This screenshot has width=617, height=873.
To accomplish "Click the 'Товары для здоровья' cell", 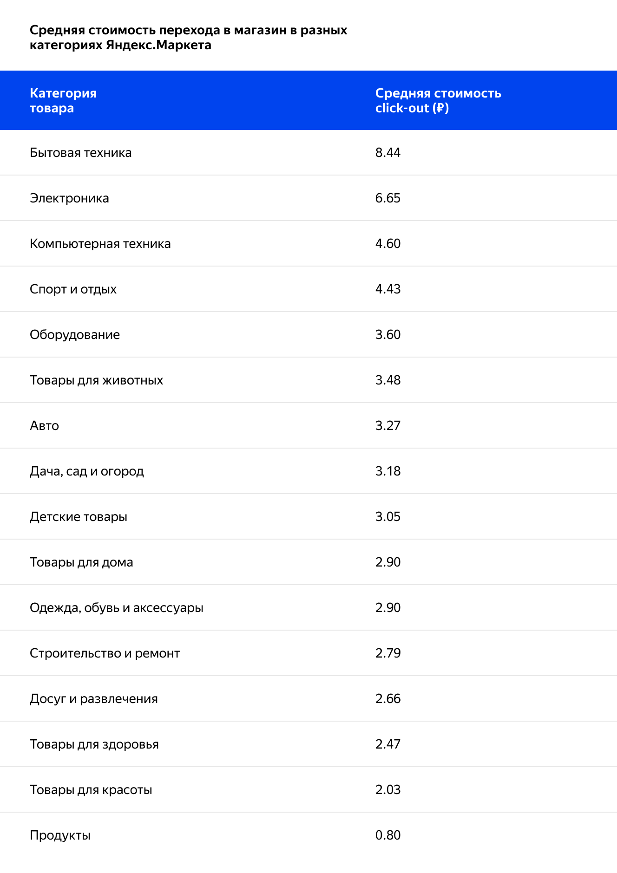I will coord(94,744).
